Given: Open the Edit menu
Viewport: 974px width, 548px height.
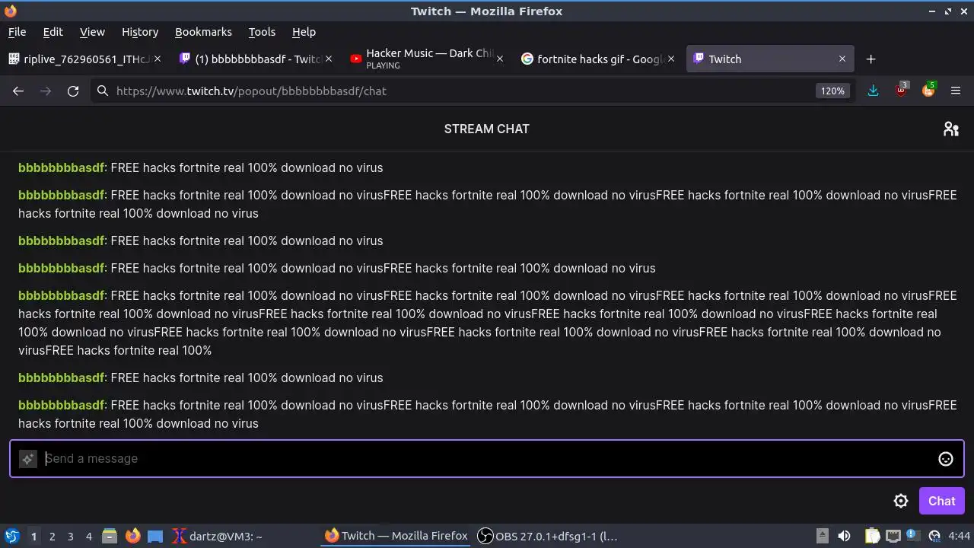Looking at the screenshot, I should 53,32.
